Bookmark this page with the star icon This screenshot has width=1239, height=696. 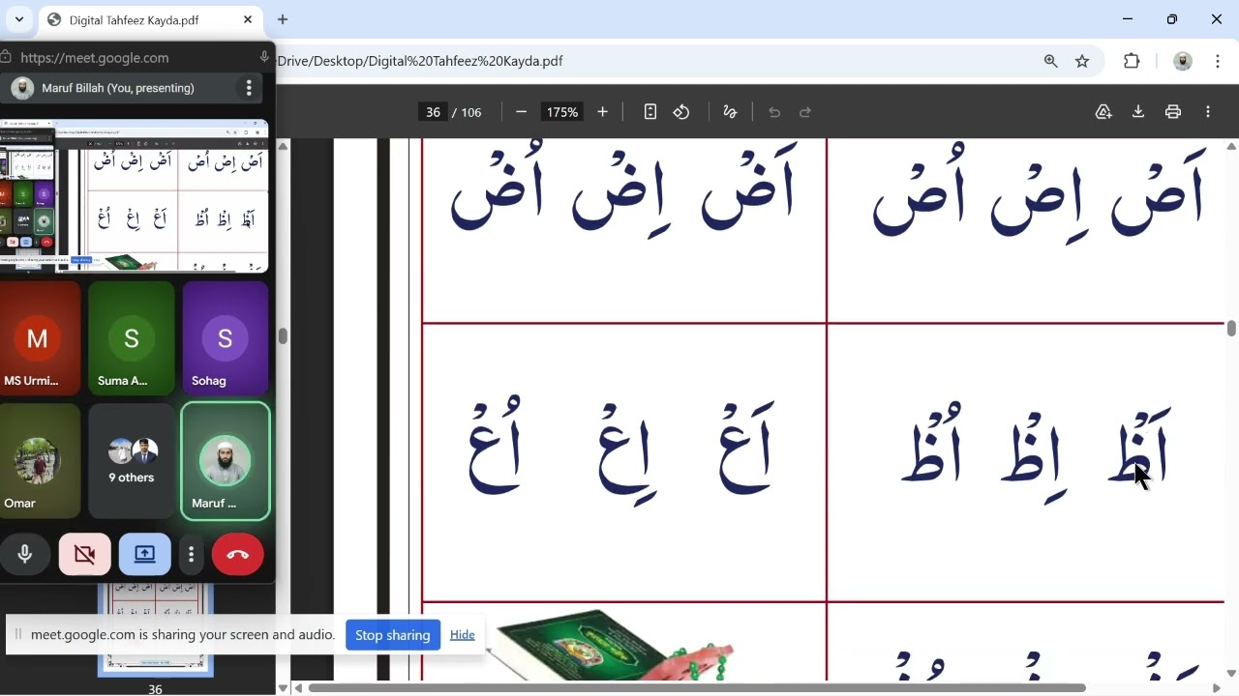tap(1082, 61)
